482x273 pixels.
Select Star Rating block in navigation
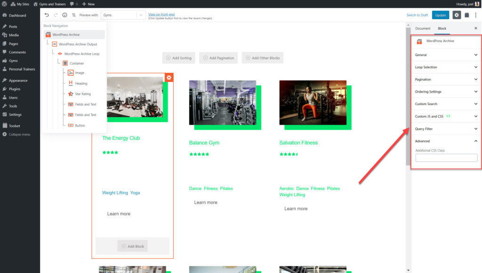83,94
